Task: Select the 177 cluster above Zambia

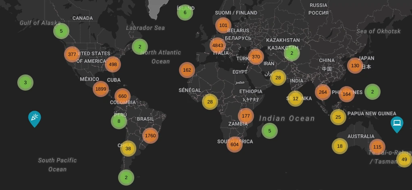Action: point(246,116)
